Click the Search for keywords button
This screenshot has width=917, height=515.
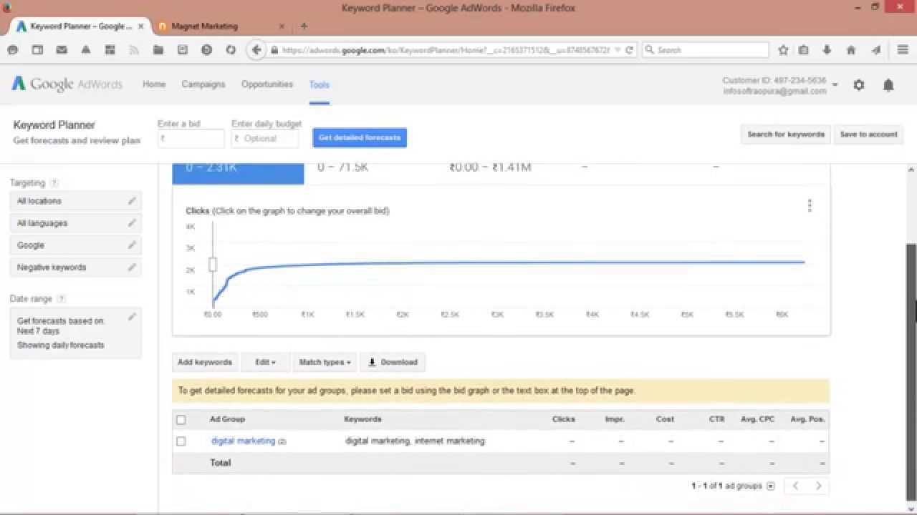point(786,134)
